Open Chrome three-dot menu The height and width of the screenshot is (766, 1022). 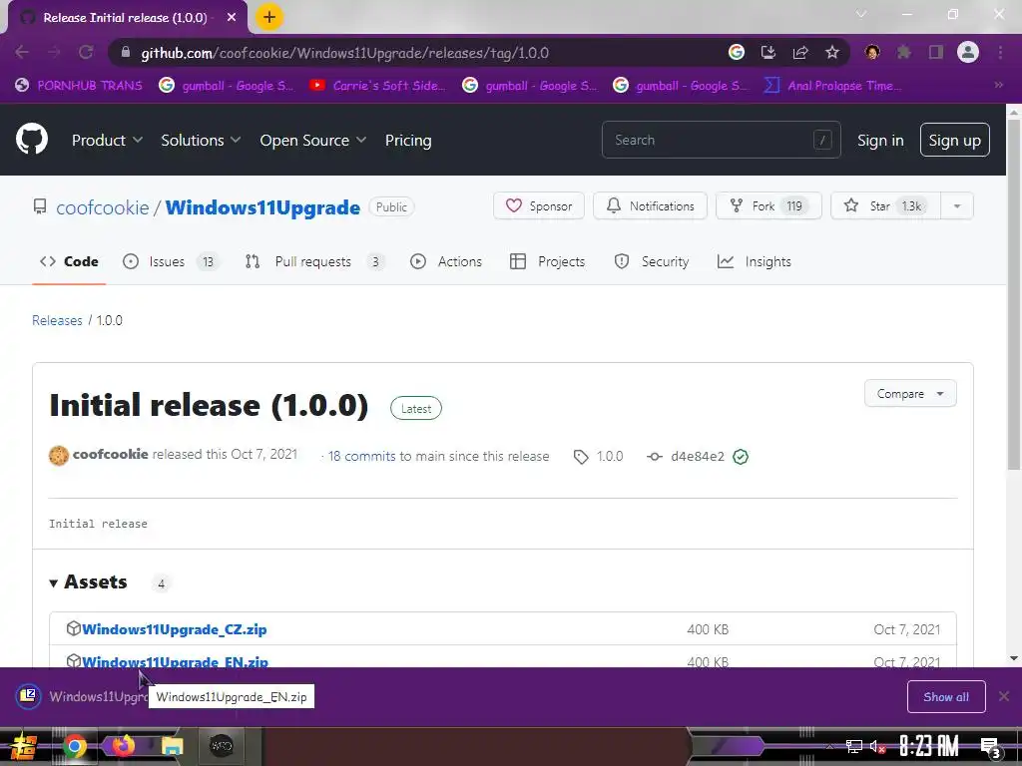tap(1000, 52)
